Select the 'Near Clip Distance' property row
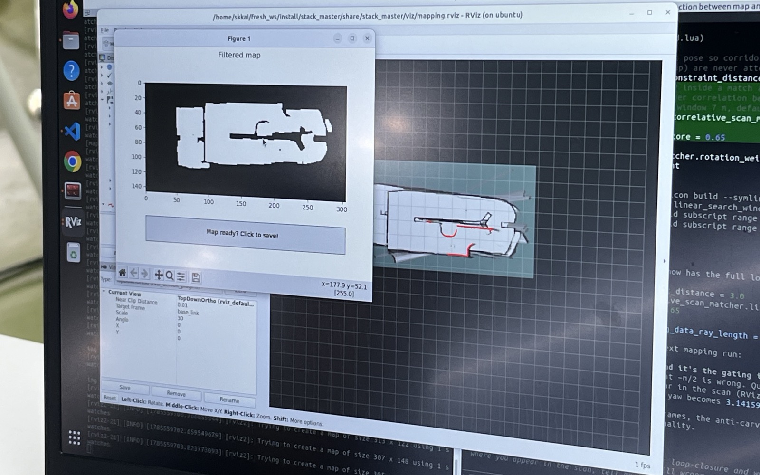The image size is (760, 475). coord(136,301)
